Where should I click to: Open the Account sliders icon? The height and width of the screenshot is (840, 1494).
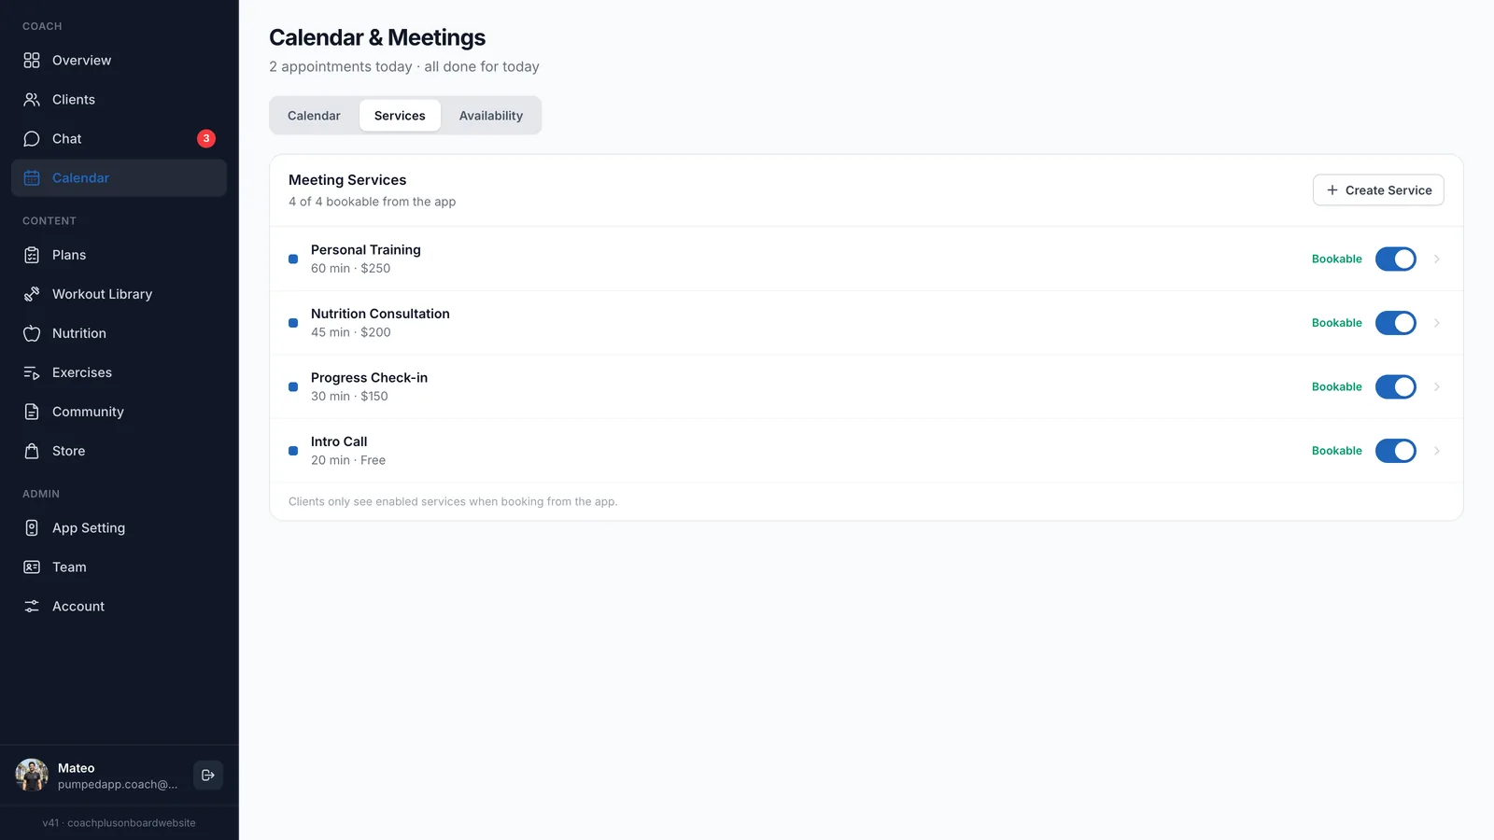pos(32,606)
